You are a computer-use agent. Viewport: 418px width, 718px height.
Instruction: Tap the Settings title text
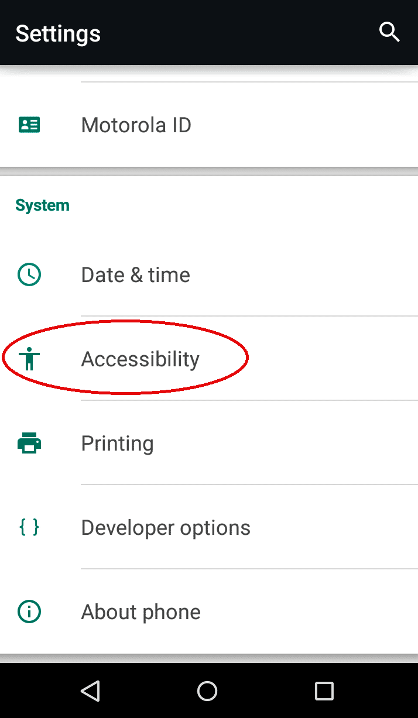[x=58, y=33]
